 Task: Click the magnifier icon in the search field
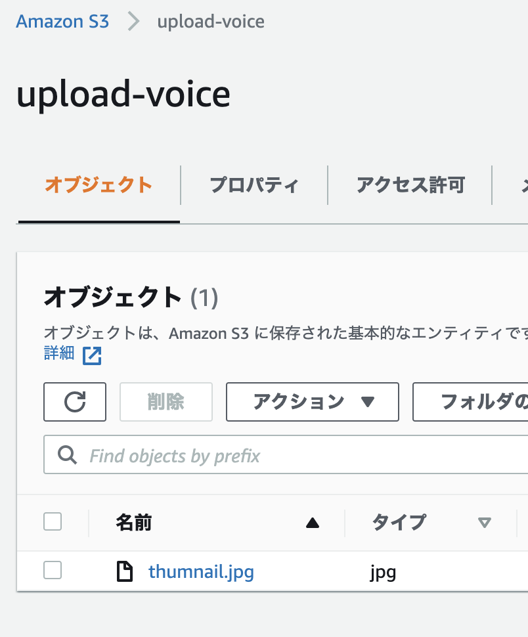(x=66, y=454)
